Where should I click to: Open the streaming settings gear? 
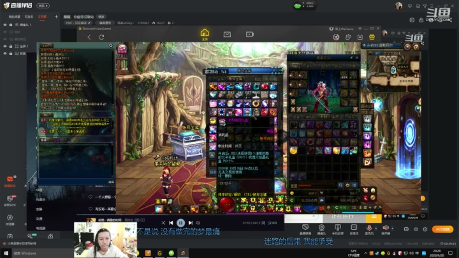425,229
